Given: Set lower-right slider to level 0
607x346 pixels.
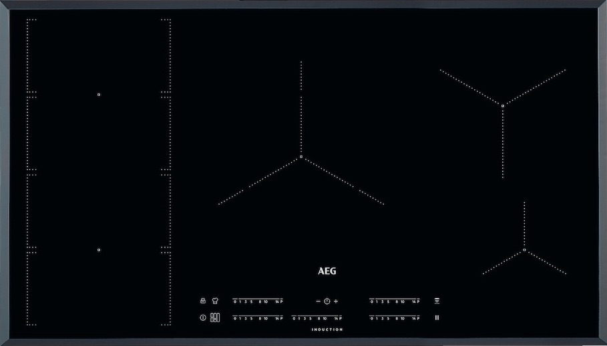Looking at the screenshot, I should pyautogui.click(x=371, y=319).
